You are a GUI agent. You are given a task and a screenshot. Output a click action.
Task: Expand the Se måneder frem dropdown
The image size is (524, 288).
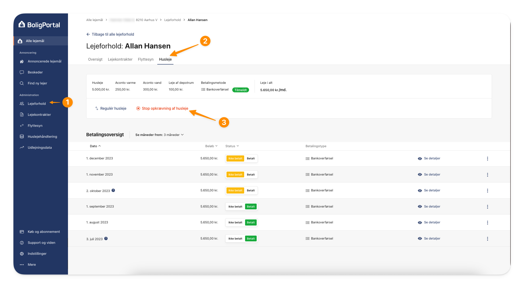[x=173, y=135]
